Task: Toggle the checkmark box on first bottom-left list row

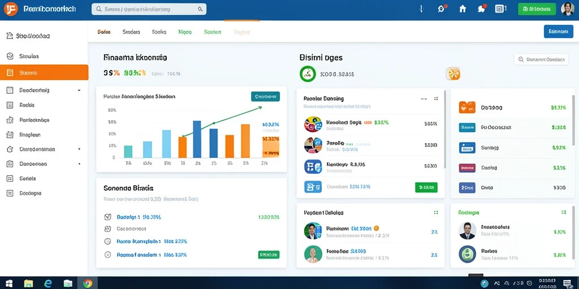Action: 108,217
